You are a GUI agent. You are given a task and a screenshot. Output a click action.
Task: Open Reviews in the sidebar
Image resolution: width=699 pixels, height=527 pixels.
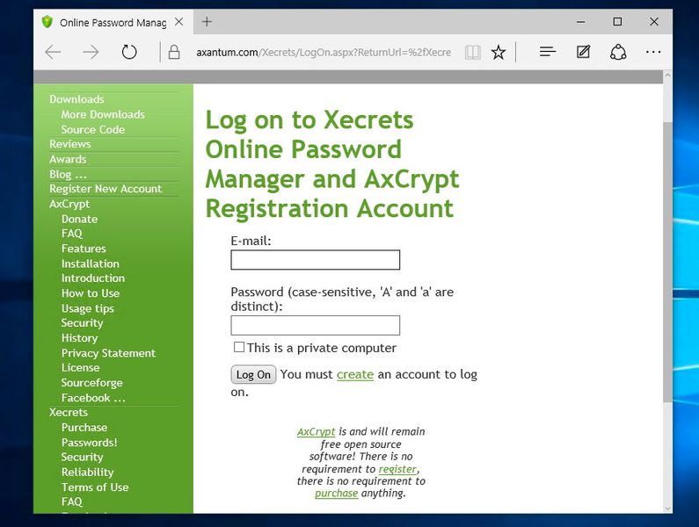click(70, 144)
